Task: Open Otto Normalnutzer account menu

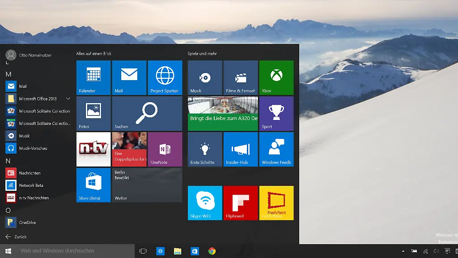Action: [29, 55]
